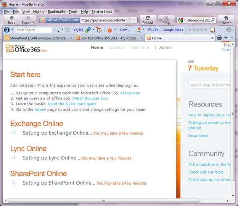238x206 pixels.
Task: Reload the current page
Action: click(148, 20)
